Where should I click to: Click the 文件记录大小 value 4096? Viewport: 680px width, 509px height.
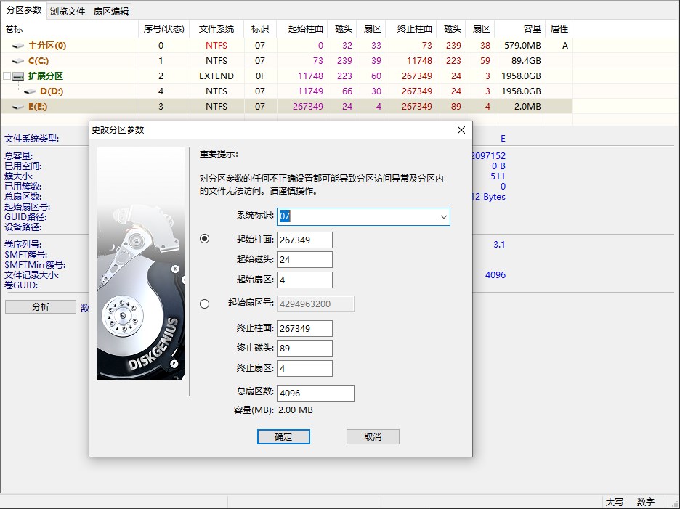tap(495, 275)
